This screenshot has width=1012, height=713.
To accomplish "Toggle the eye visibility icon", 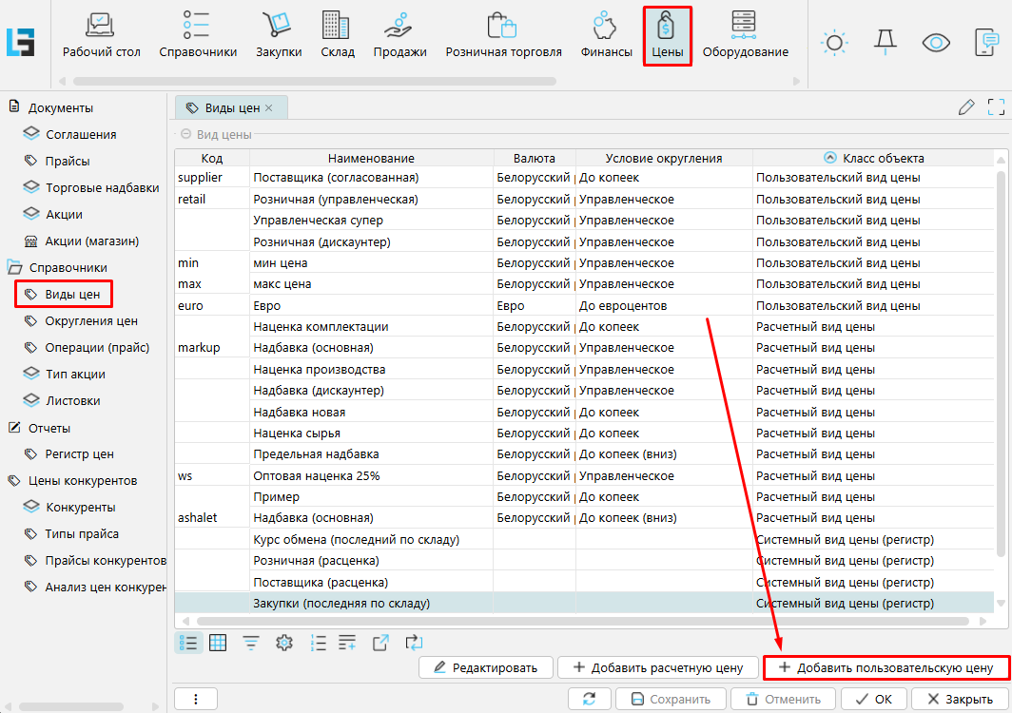I will tap(936, 42).
